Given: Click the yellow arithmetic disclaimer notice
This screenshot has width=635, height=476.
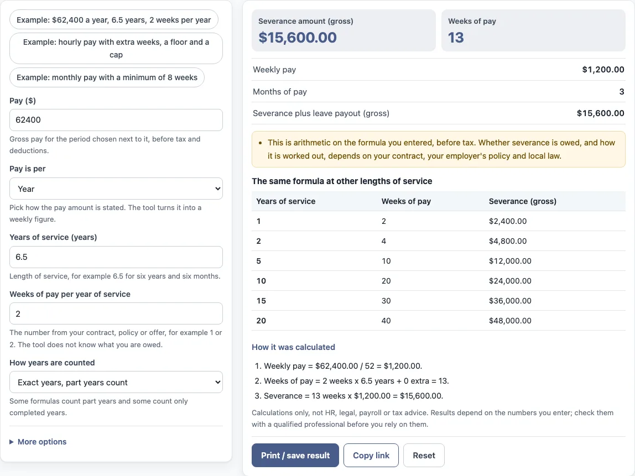Looking at the screenshot, I should pos(439,149).
